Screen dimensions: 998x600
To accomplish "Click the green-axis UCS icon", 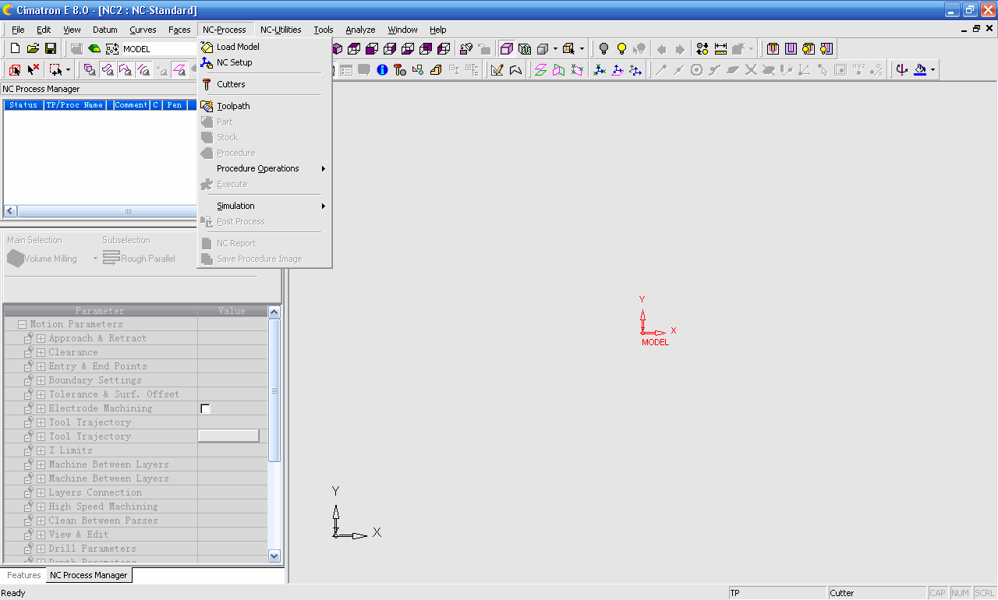I will [599, 70].
